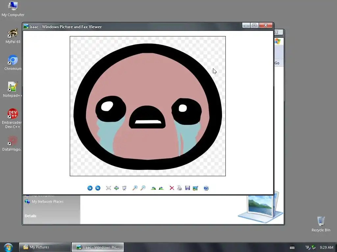Screen dimensions: 337x252
Task: Print the isaac picture
Action: 180,188
